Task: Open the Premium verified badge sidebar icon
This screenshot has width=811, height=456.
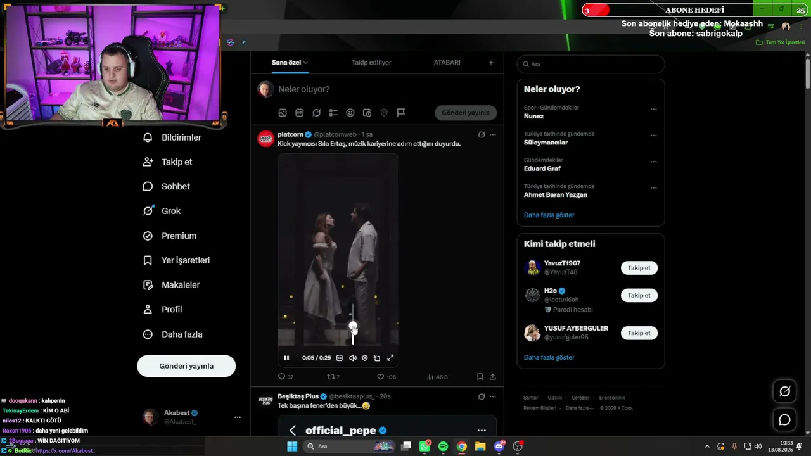Action: click(148, 236)
